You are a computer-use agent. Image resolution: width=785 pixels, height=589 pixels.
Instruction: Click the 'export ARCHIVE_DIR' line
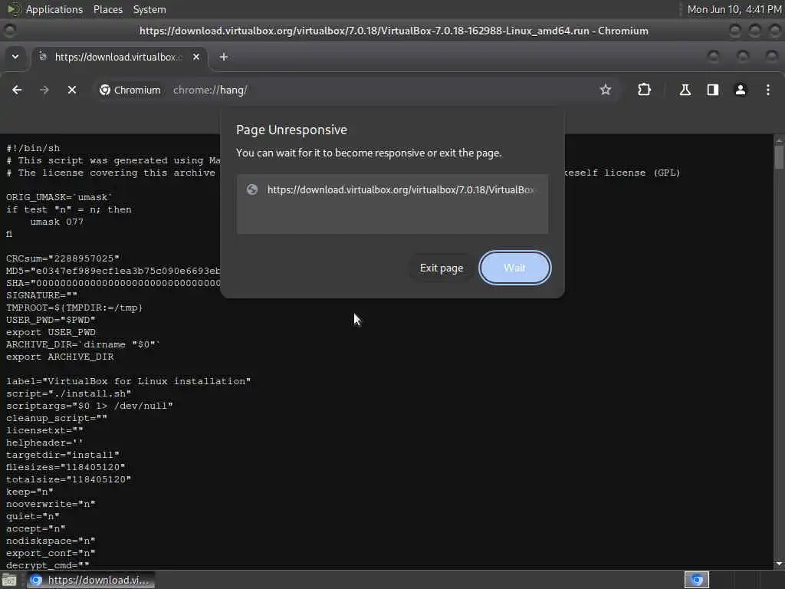click(60, 357)
